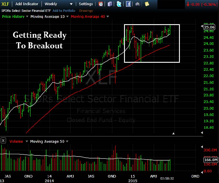219x183 pixels.
Task: Expand the Price History dropdown arrow
Action: [27, 16]
